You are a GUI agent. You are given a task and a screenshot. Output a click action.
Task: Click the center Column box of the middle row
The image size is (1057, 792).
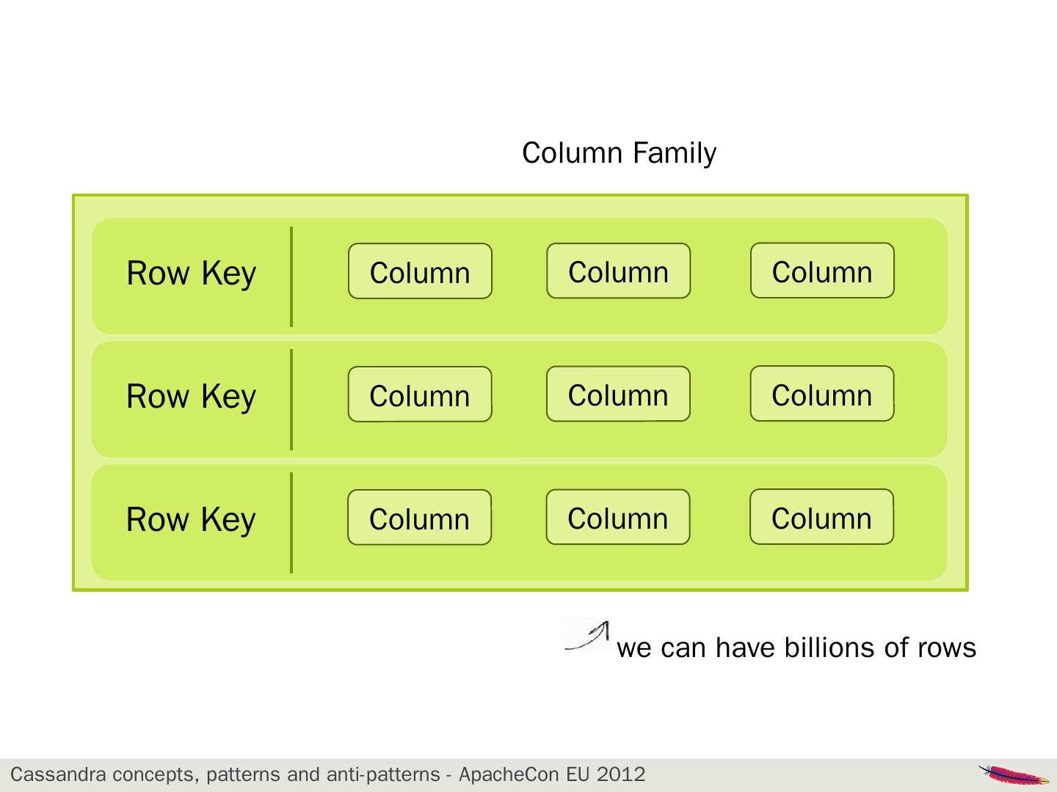point(618,394)
